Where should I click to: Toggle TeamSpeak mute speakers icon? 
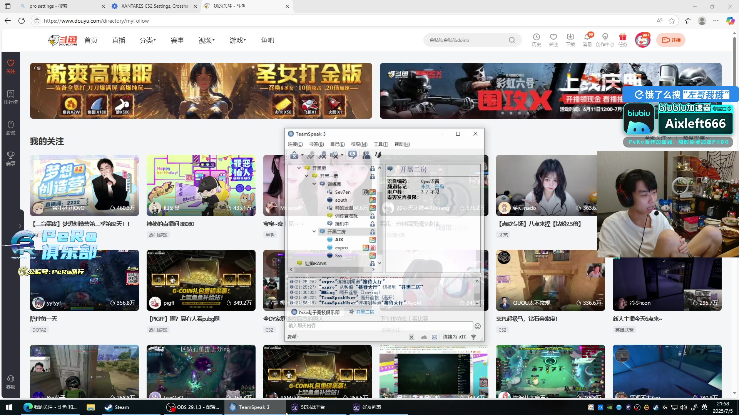click(334, 155)
